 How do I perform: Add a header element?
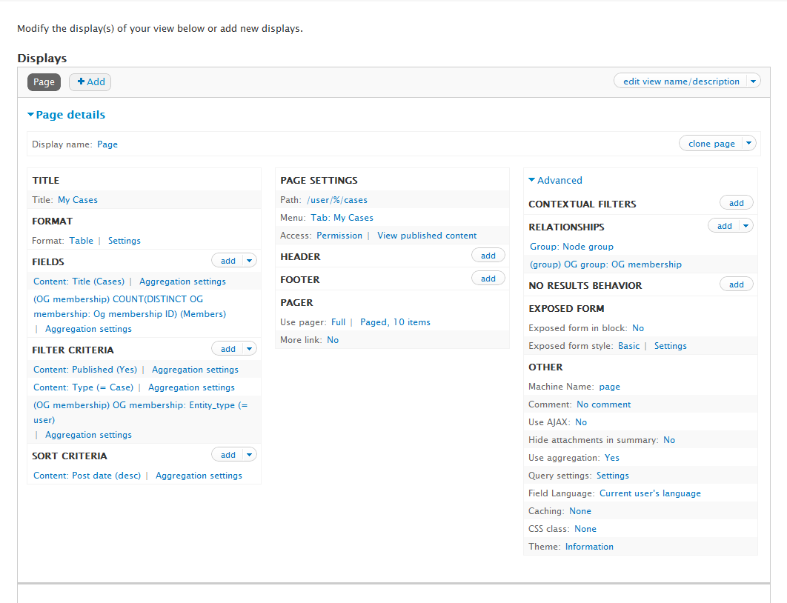(x=488, y=256)
